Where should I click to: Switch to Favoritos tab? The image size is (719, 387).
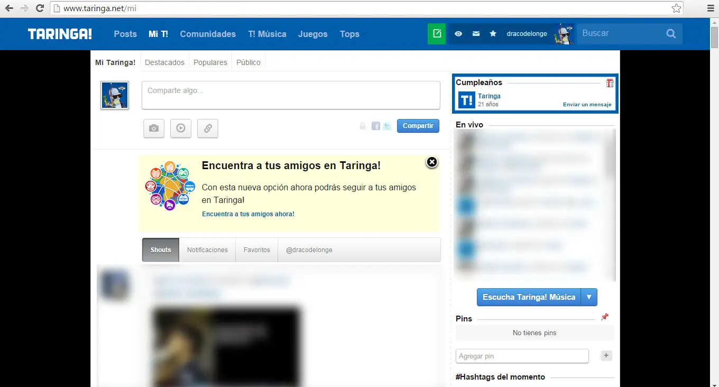257,250
